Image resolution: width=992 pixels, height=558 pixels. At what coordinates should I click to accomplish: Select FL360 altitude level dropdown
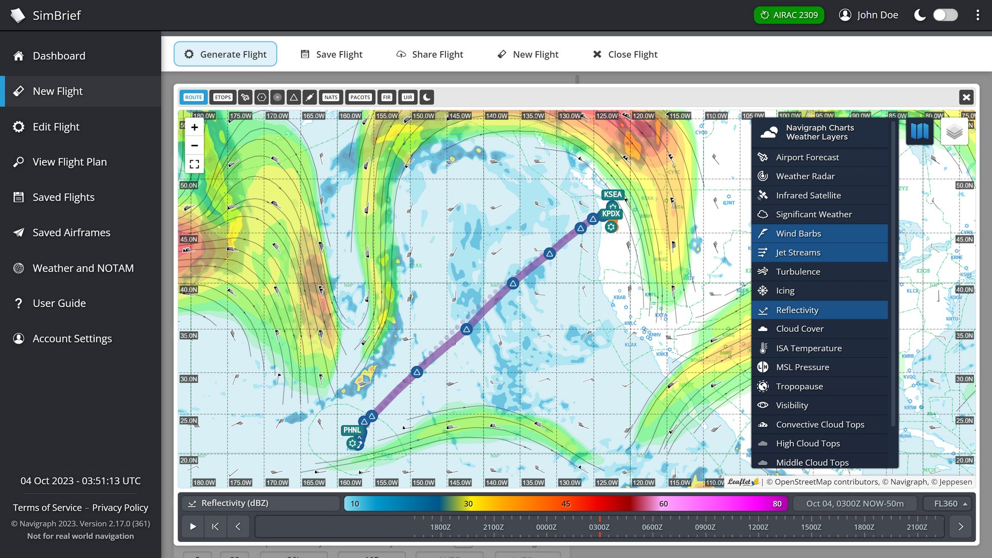point(949,503)
